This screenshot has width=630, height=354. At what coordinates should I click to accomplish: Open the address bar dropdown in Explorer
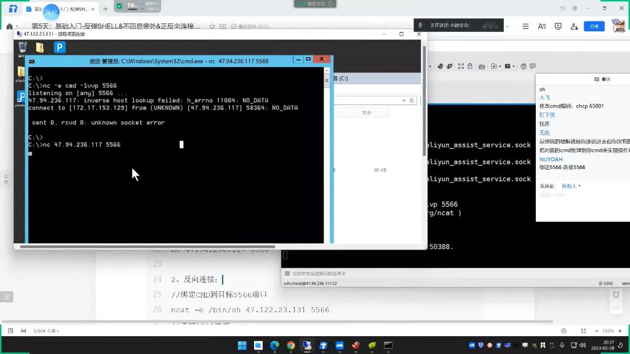[404, 100]
